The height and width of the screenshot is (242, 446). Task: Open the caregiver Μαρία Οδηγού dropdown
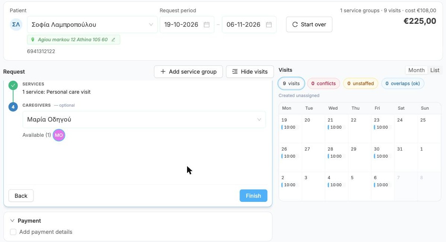click(144, 119)
